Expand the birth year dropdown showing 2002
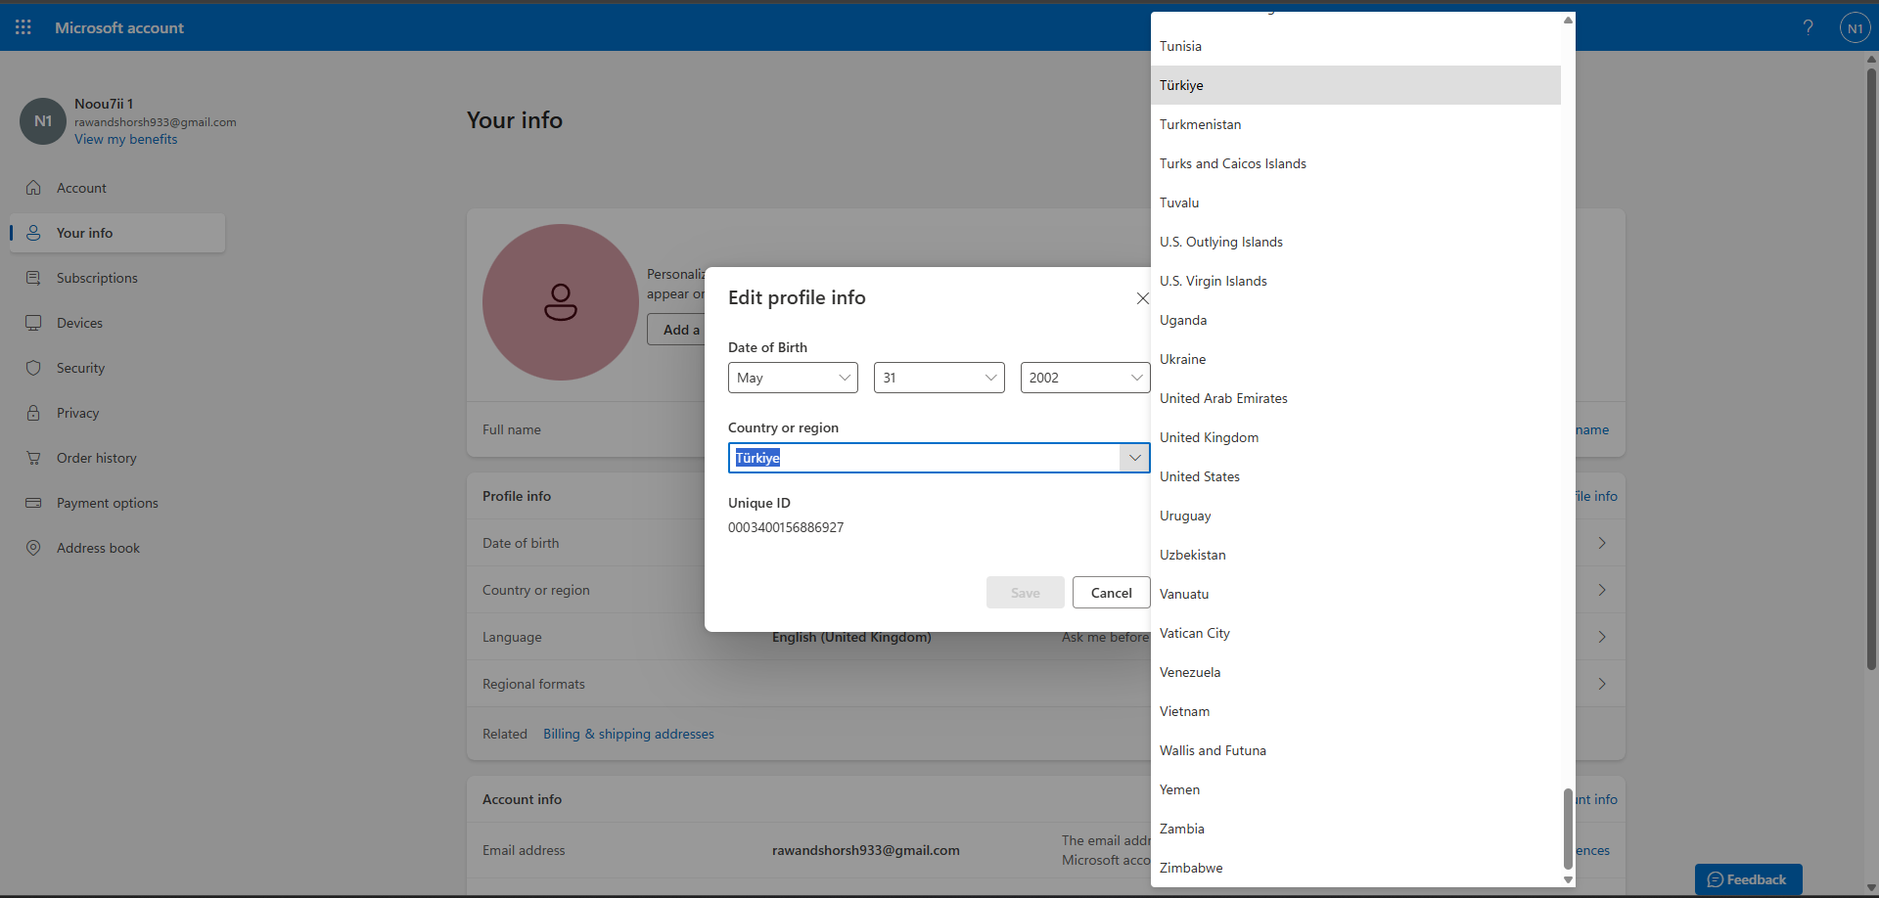1879x898 pixels. coord(1084,378)
